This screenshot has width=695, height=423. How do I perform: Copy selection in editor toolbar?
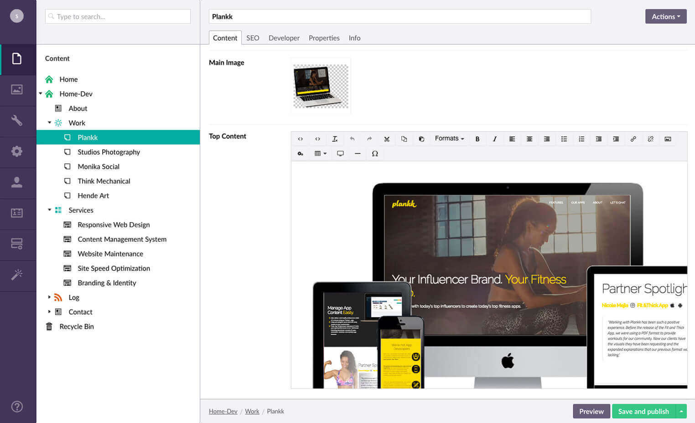click(x=404, y=139)
